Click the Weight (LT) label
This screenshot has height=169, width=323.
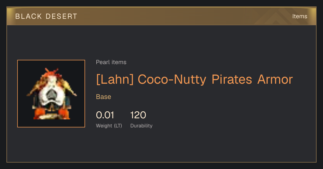click(x=109, y=126)
